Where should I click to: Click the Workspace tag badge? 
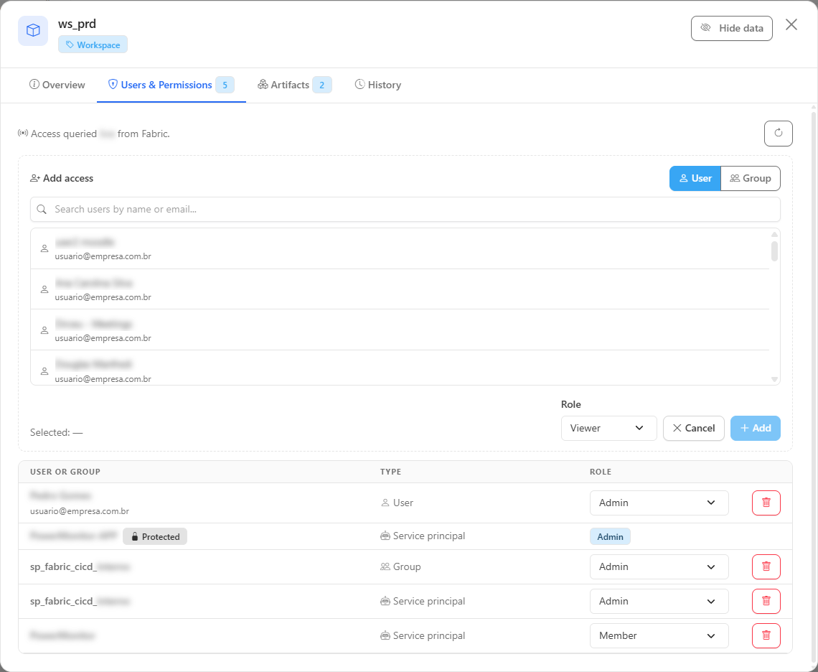(x=93, y=45)
